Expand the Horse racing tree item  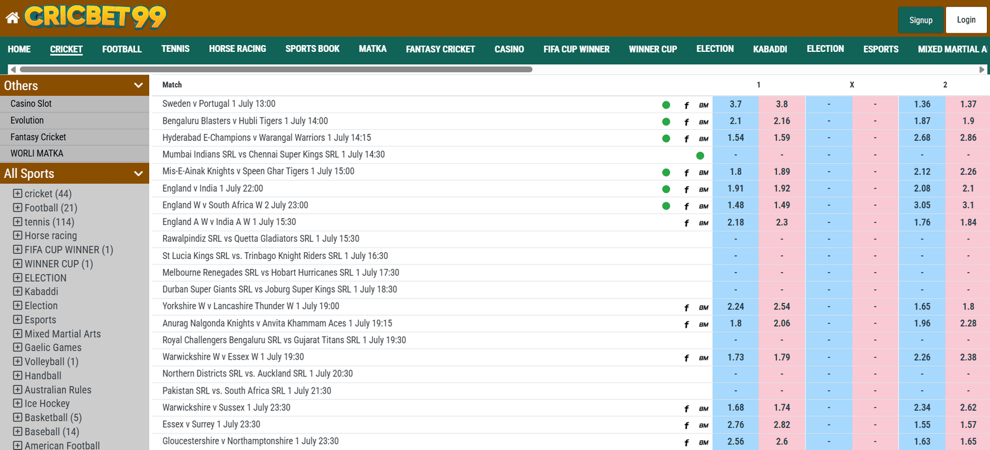click(x=17, y=236)
